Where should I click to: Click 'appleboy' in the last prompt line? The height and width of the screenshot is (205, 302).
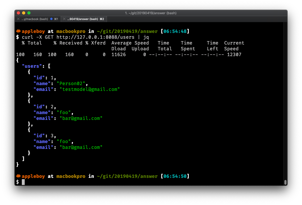coord(33,176)
